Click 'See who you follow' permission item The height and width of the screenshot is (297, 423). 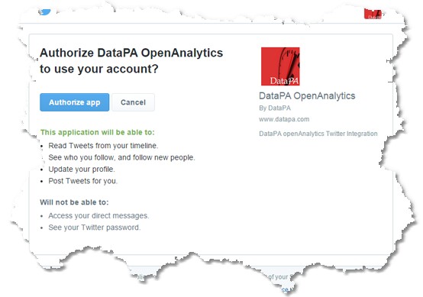pyautogui.click(x=121, y=157)
